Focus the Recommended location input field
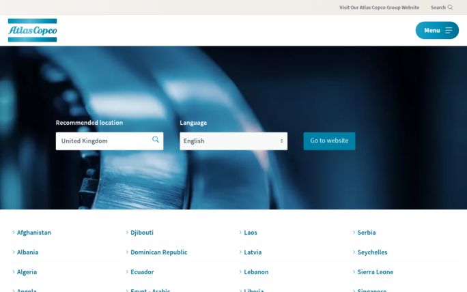The image size is (467, 292). coord(104,141)
